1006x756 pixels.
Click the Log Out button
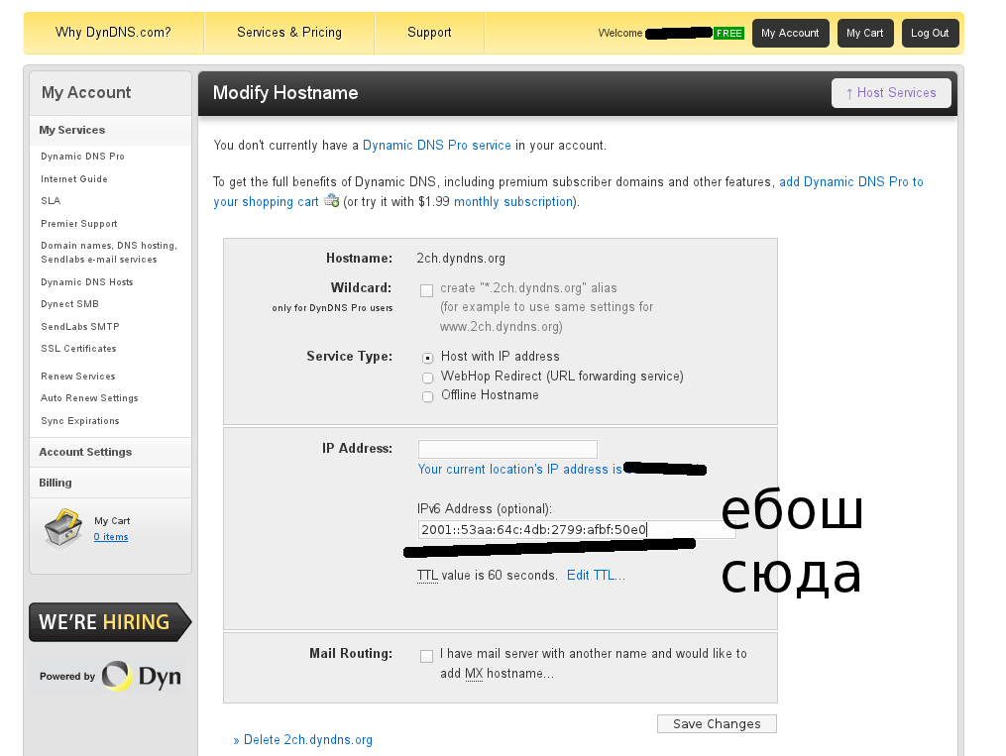coord(930,34)
